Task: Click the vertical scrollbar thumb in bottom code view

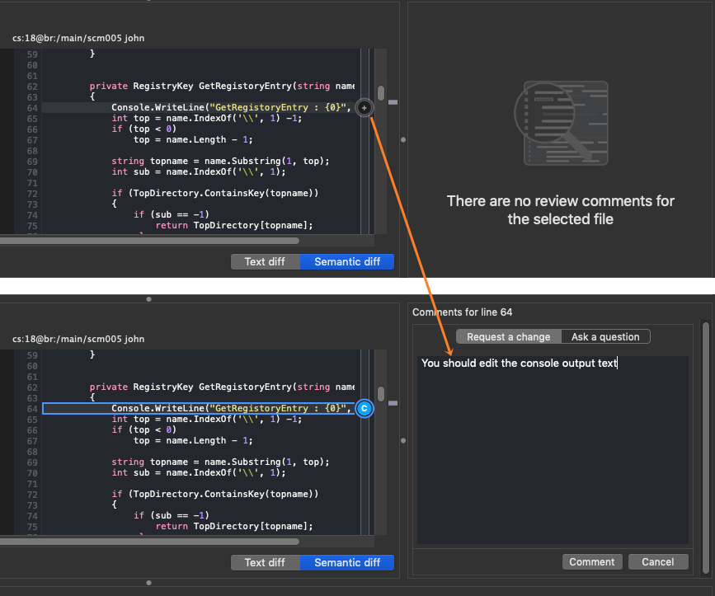Action: pyautogui.click(x=381, y=394)
